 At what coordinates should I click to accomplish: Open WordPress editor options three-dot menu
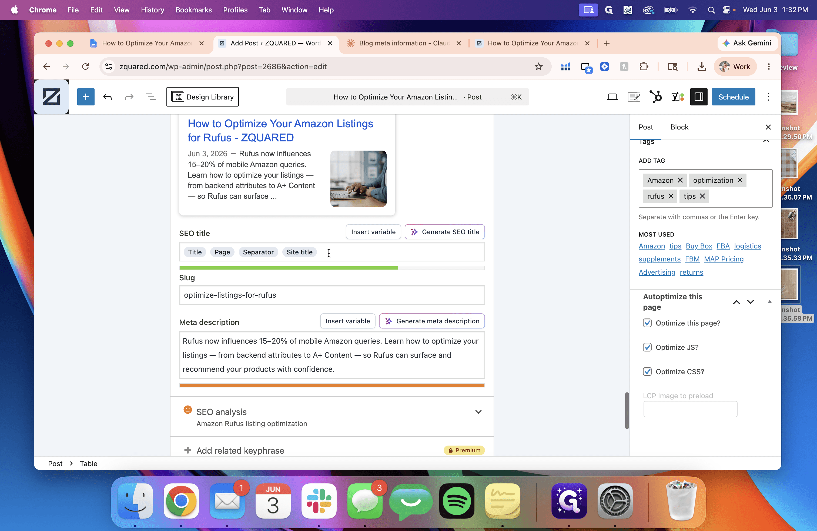tap(768, 97)
